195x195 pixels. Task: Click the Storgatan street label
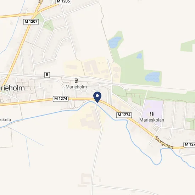point(164,143)
